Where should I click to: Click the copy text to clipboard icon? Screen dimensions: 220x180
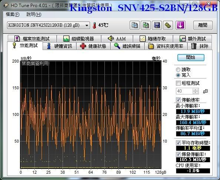(134, 25)
